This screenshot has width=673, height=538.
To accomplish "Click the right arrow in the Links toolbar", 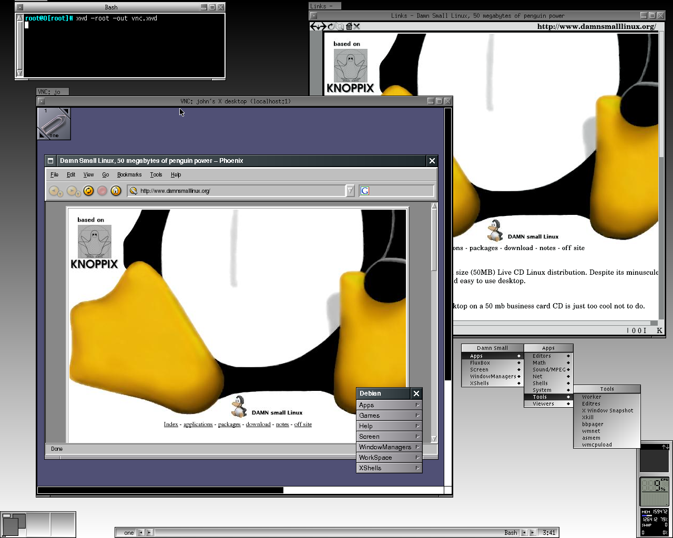I will point(322,26).
